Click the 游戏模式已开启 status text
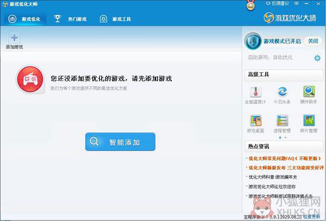 point(282,41)
